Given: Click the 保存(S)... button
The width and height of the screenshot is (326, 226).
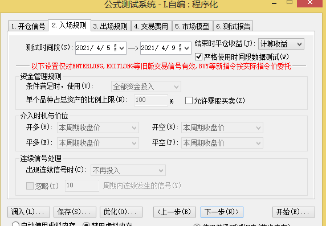Looking at the screenshot, I should click(x=75, y=212).
